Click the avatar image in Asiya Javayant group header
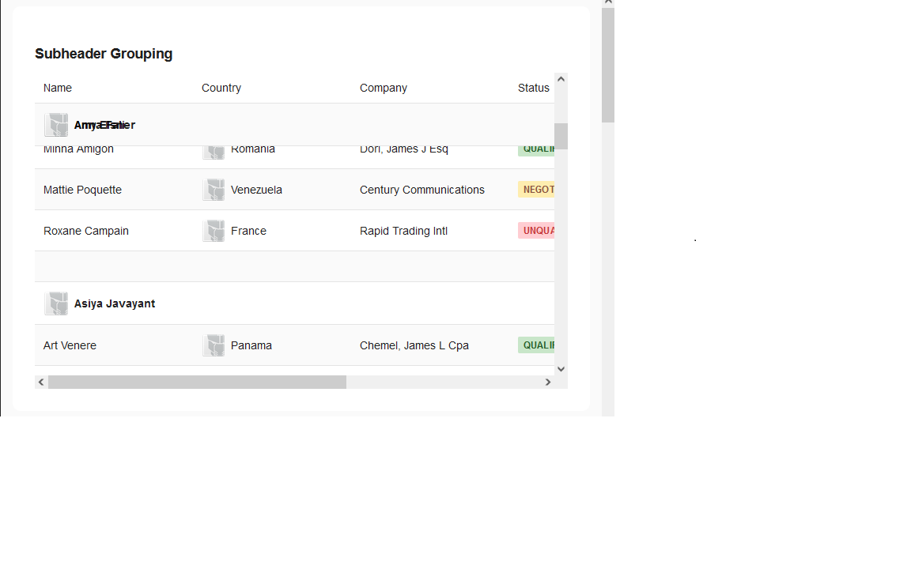Viewport: 911px width, 569px height. click(x=56, y=303)
